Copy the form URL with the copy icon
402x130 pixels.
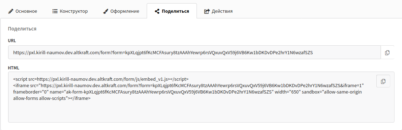387,52
